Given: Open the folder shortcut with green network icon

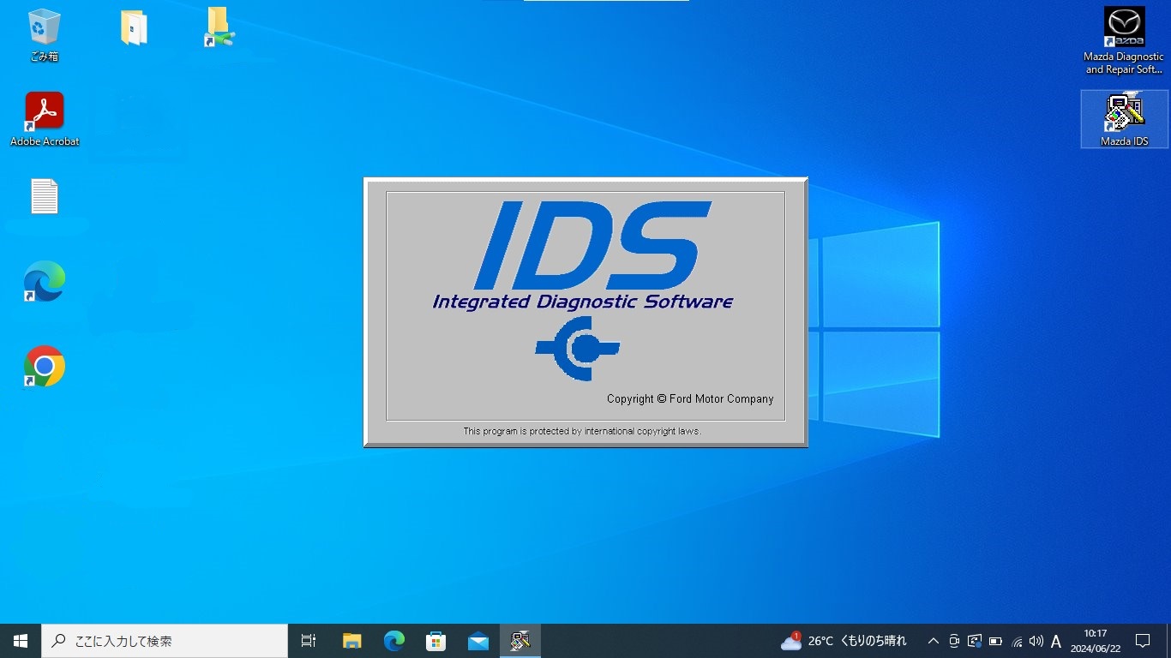Looking at the screenshot, I should coord(219,27).
